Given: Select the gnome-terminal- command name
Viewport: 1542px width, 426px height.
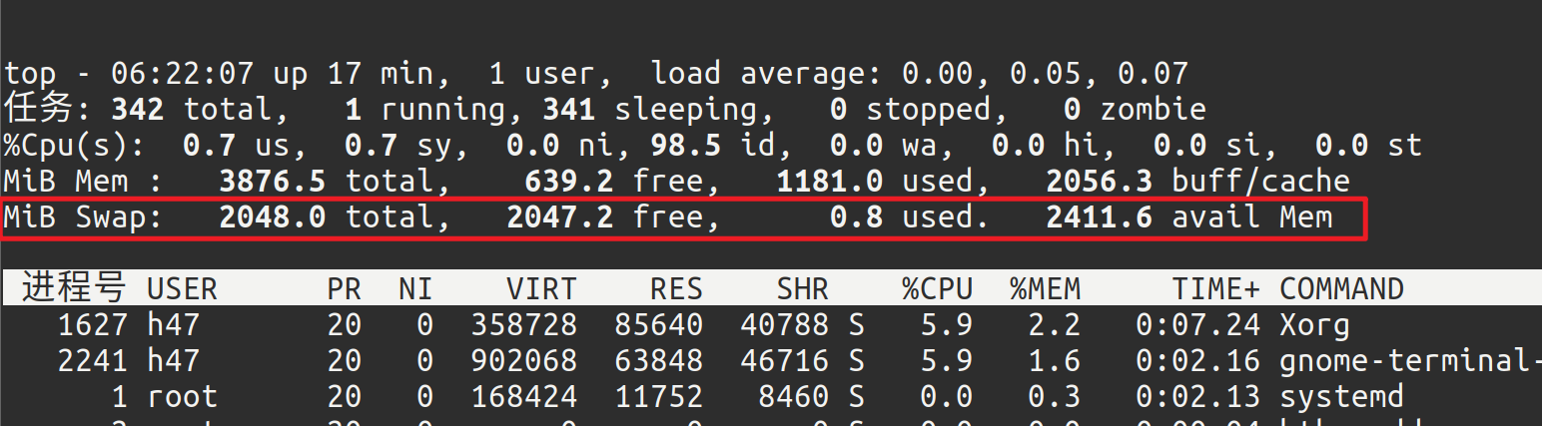Looking at the screenshot, I should pos(1410,361).
